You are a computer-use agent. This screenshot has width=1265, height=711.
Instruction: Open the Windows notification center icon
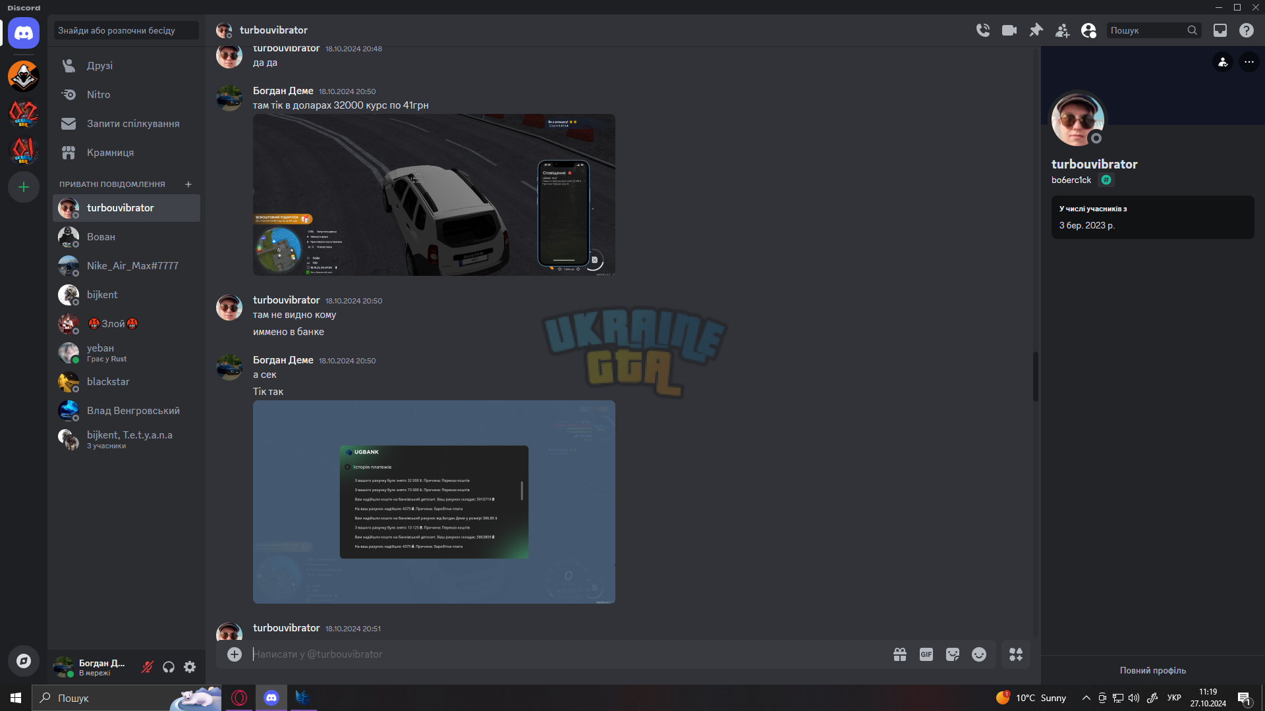pyautogui.click(x=1244, y=698)
